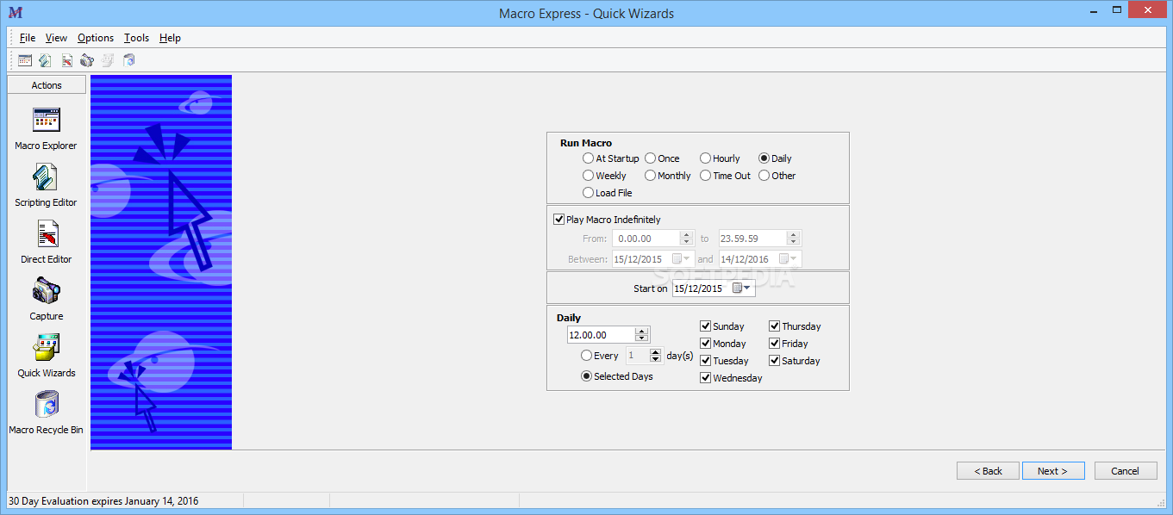This screenshot has height=515, width=1173.
Task: Click the window resize grip
Action: (1159, 501)
